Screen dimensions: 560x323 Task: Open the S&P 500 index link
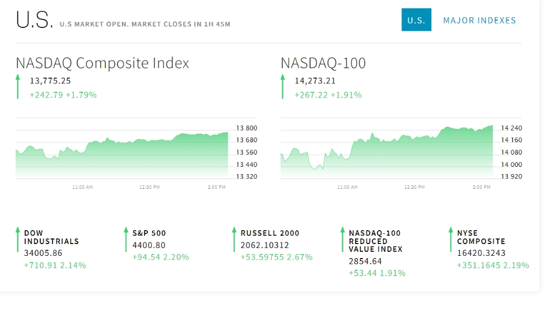click(x=149, y=233)
